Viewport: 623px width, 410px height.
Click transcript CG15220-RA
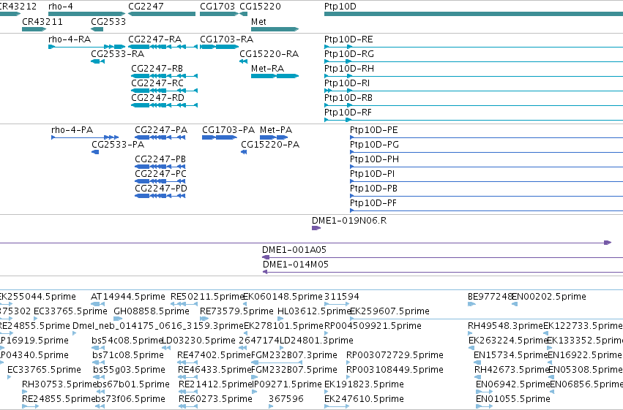click(244, 61)
